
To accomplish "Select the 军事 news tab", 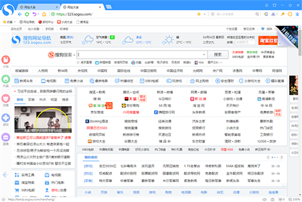I will (x=32, y=100).
